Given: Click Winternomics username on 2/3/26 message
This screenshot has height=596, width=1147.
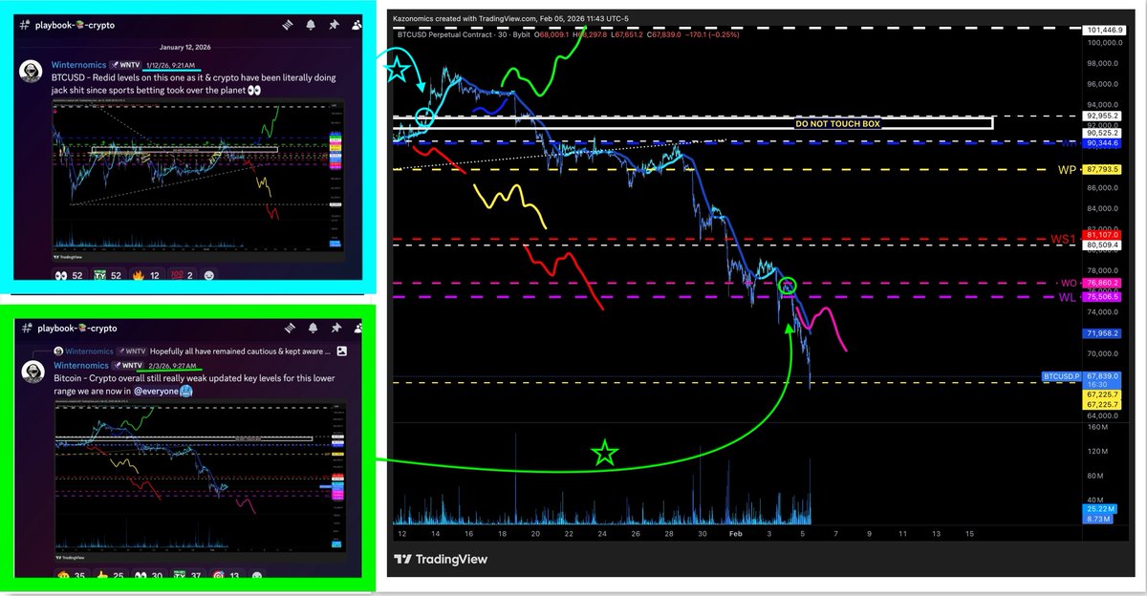Looking at the screenshot, I should point(82,365).
